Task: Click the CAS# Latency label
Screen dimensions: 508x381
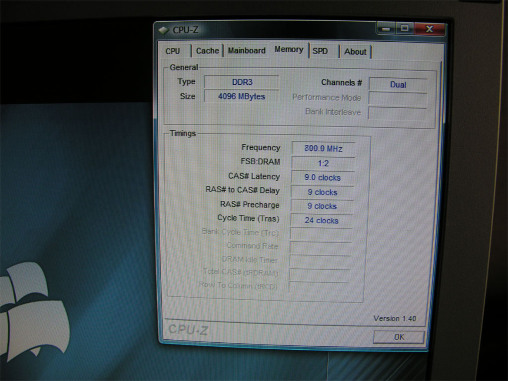Action: coord(254,176)
